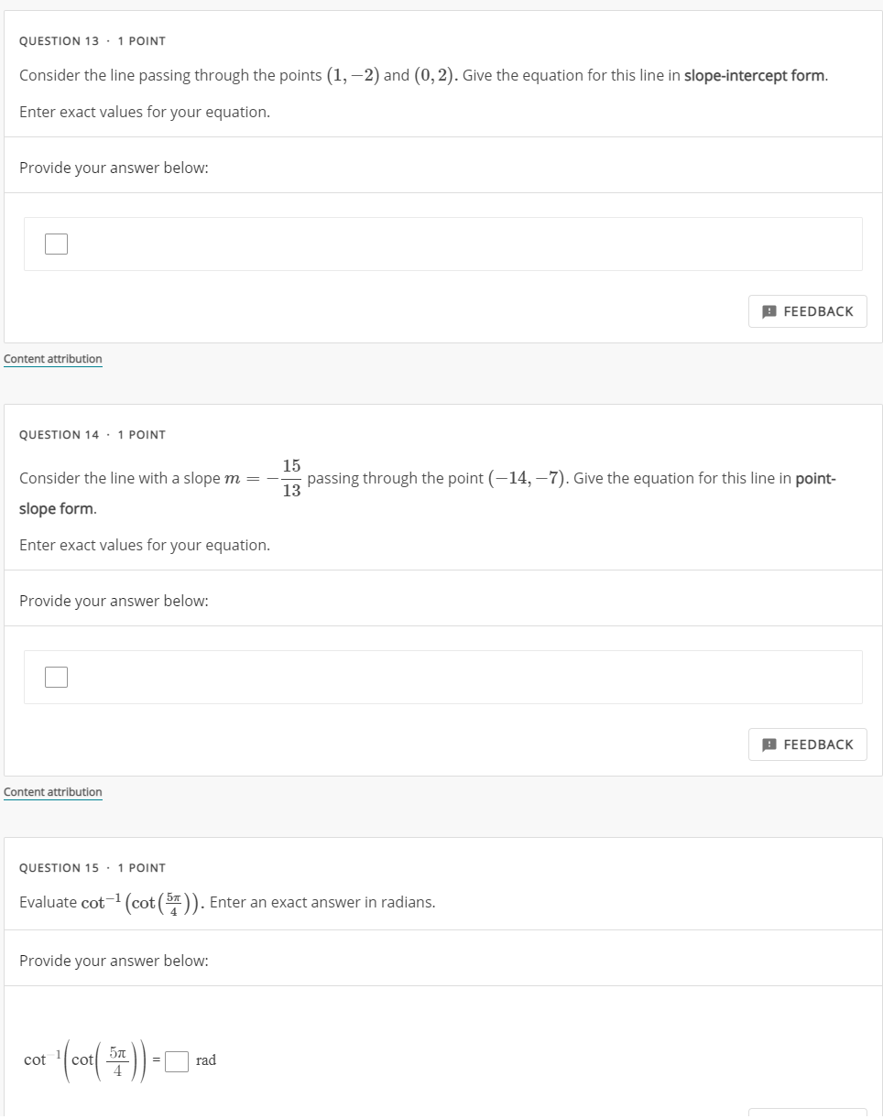Open the Content attribution link below Question 14

[x=53, y=792]
